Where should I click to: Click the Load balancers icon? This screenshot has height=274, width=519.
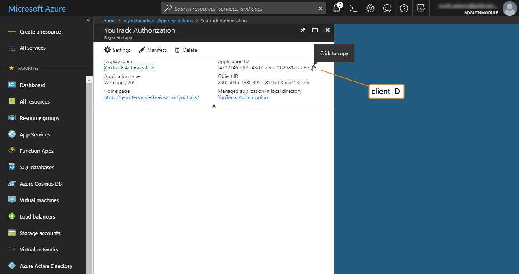tap(12, 216)
